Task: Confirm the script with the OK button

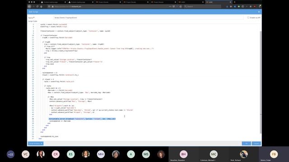Action: pos(246,144)
